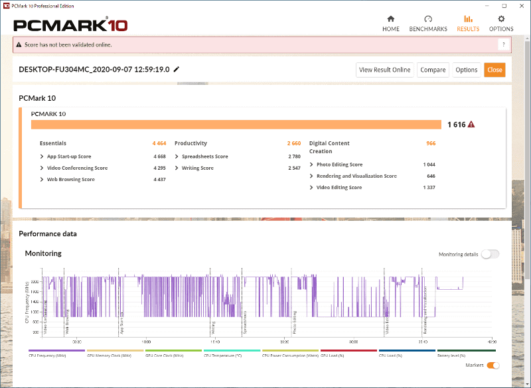Enable the Monitoring details toggle
The image size is (531, 388).
[489, 254]
